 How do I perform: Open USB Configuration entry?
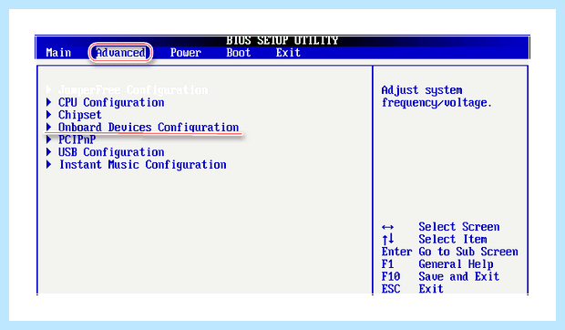111,152
